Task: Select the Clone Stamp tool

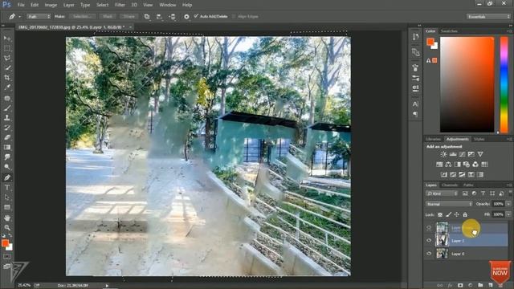Action: coord(7,118)
